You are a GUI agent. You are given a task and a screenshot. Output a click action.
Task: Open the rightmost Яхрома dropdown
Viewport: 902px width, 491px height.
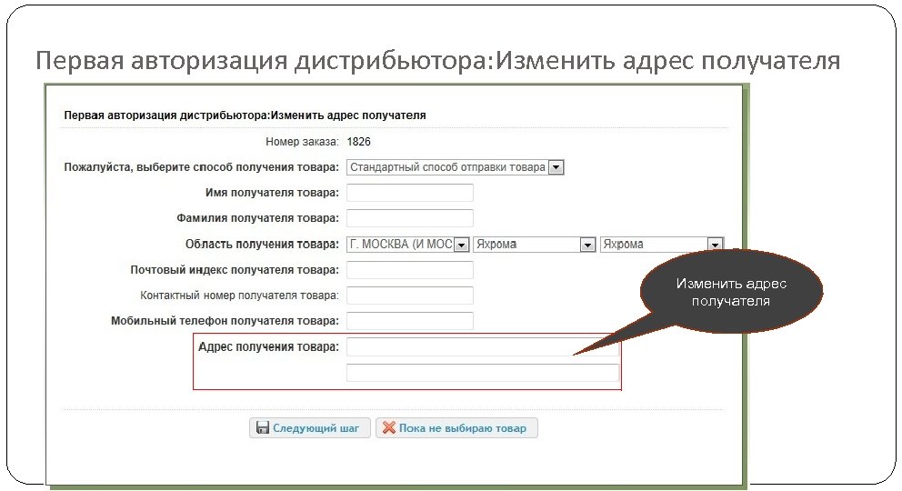[x=662, y=245]
